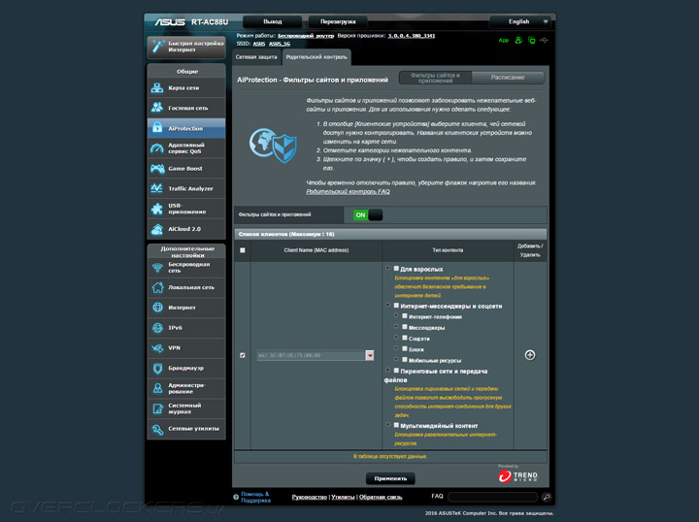Collapse the Adult category expander
This screenshot has width=699, height=522.
tap(387, 268)
